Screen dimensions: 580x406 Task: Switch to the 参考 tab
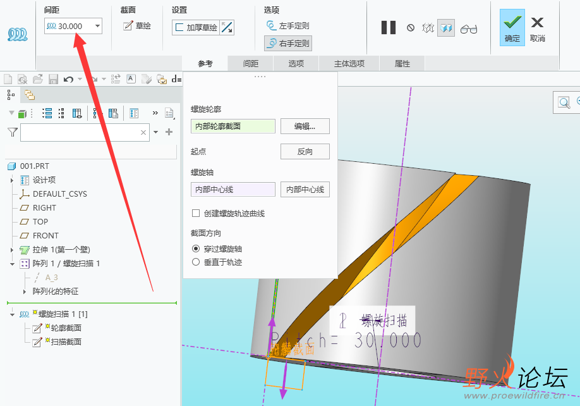[x=205, y=64]
